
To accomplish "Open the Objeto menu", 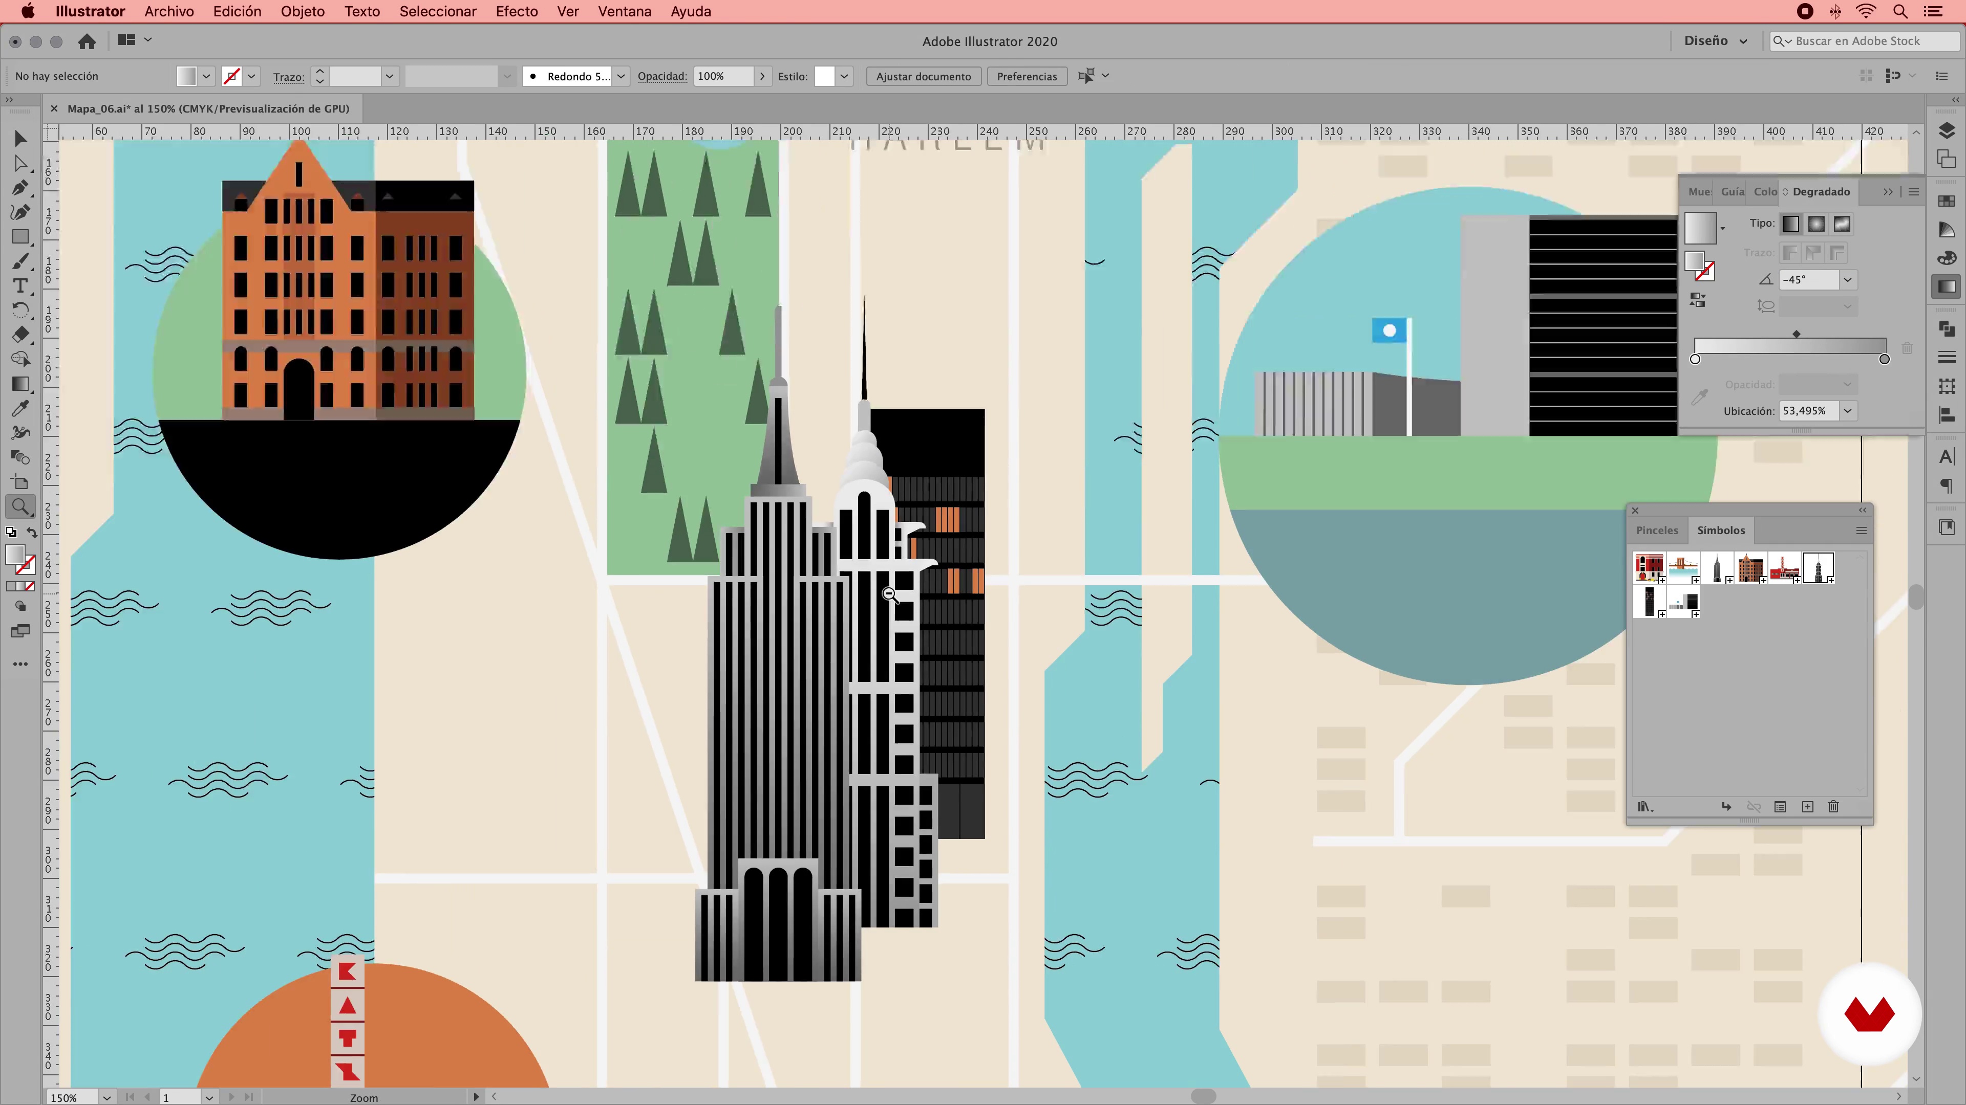I will [x=302, y=11].
